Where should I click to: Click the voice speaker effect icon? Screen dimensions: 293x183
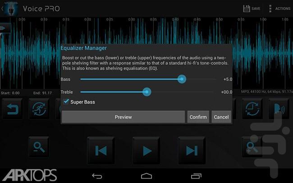[279, 109]
